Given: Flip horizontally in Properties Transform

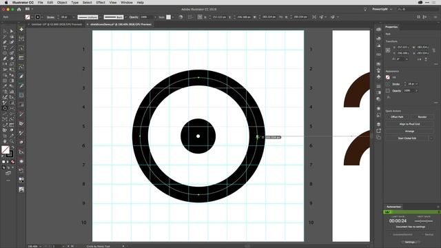Looking at the screenshot, I should (x=420, y=59).
